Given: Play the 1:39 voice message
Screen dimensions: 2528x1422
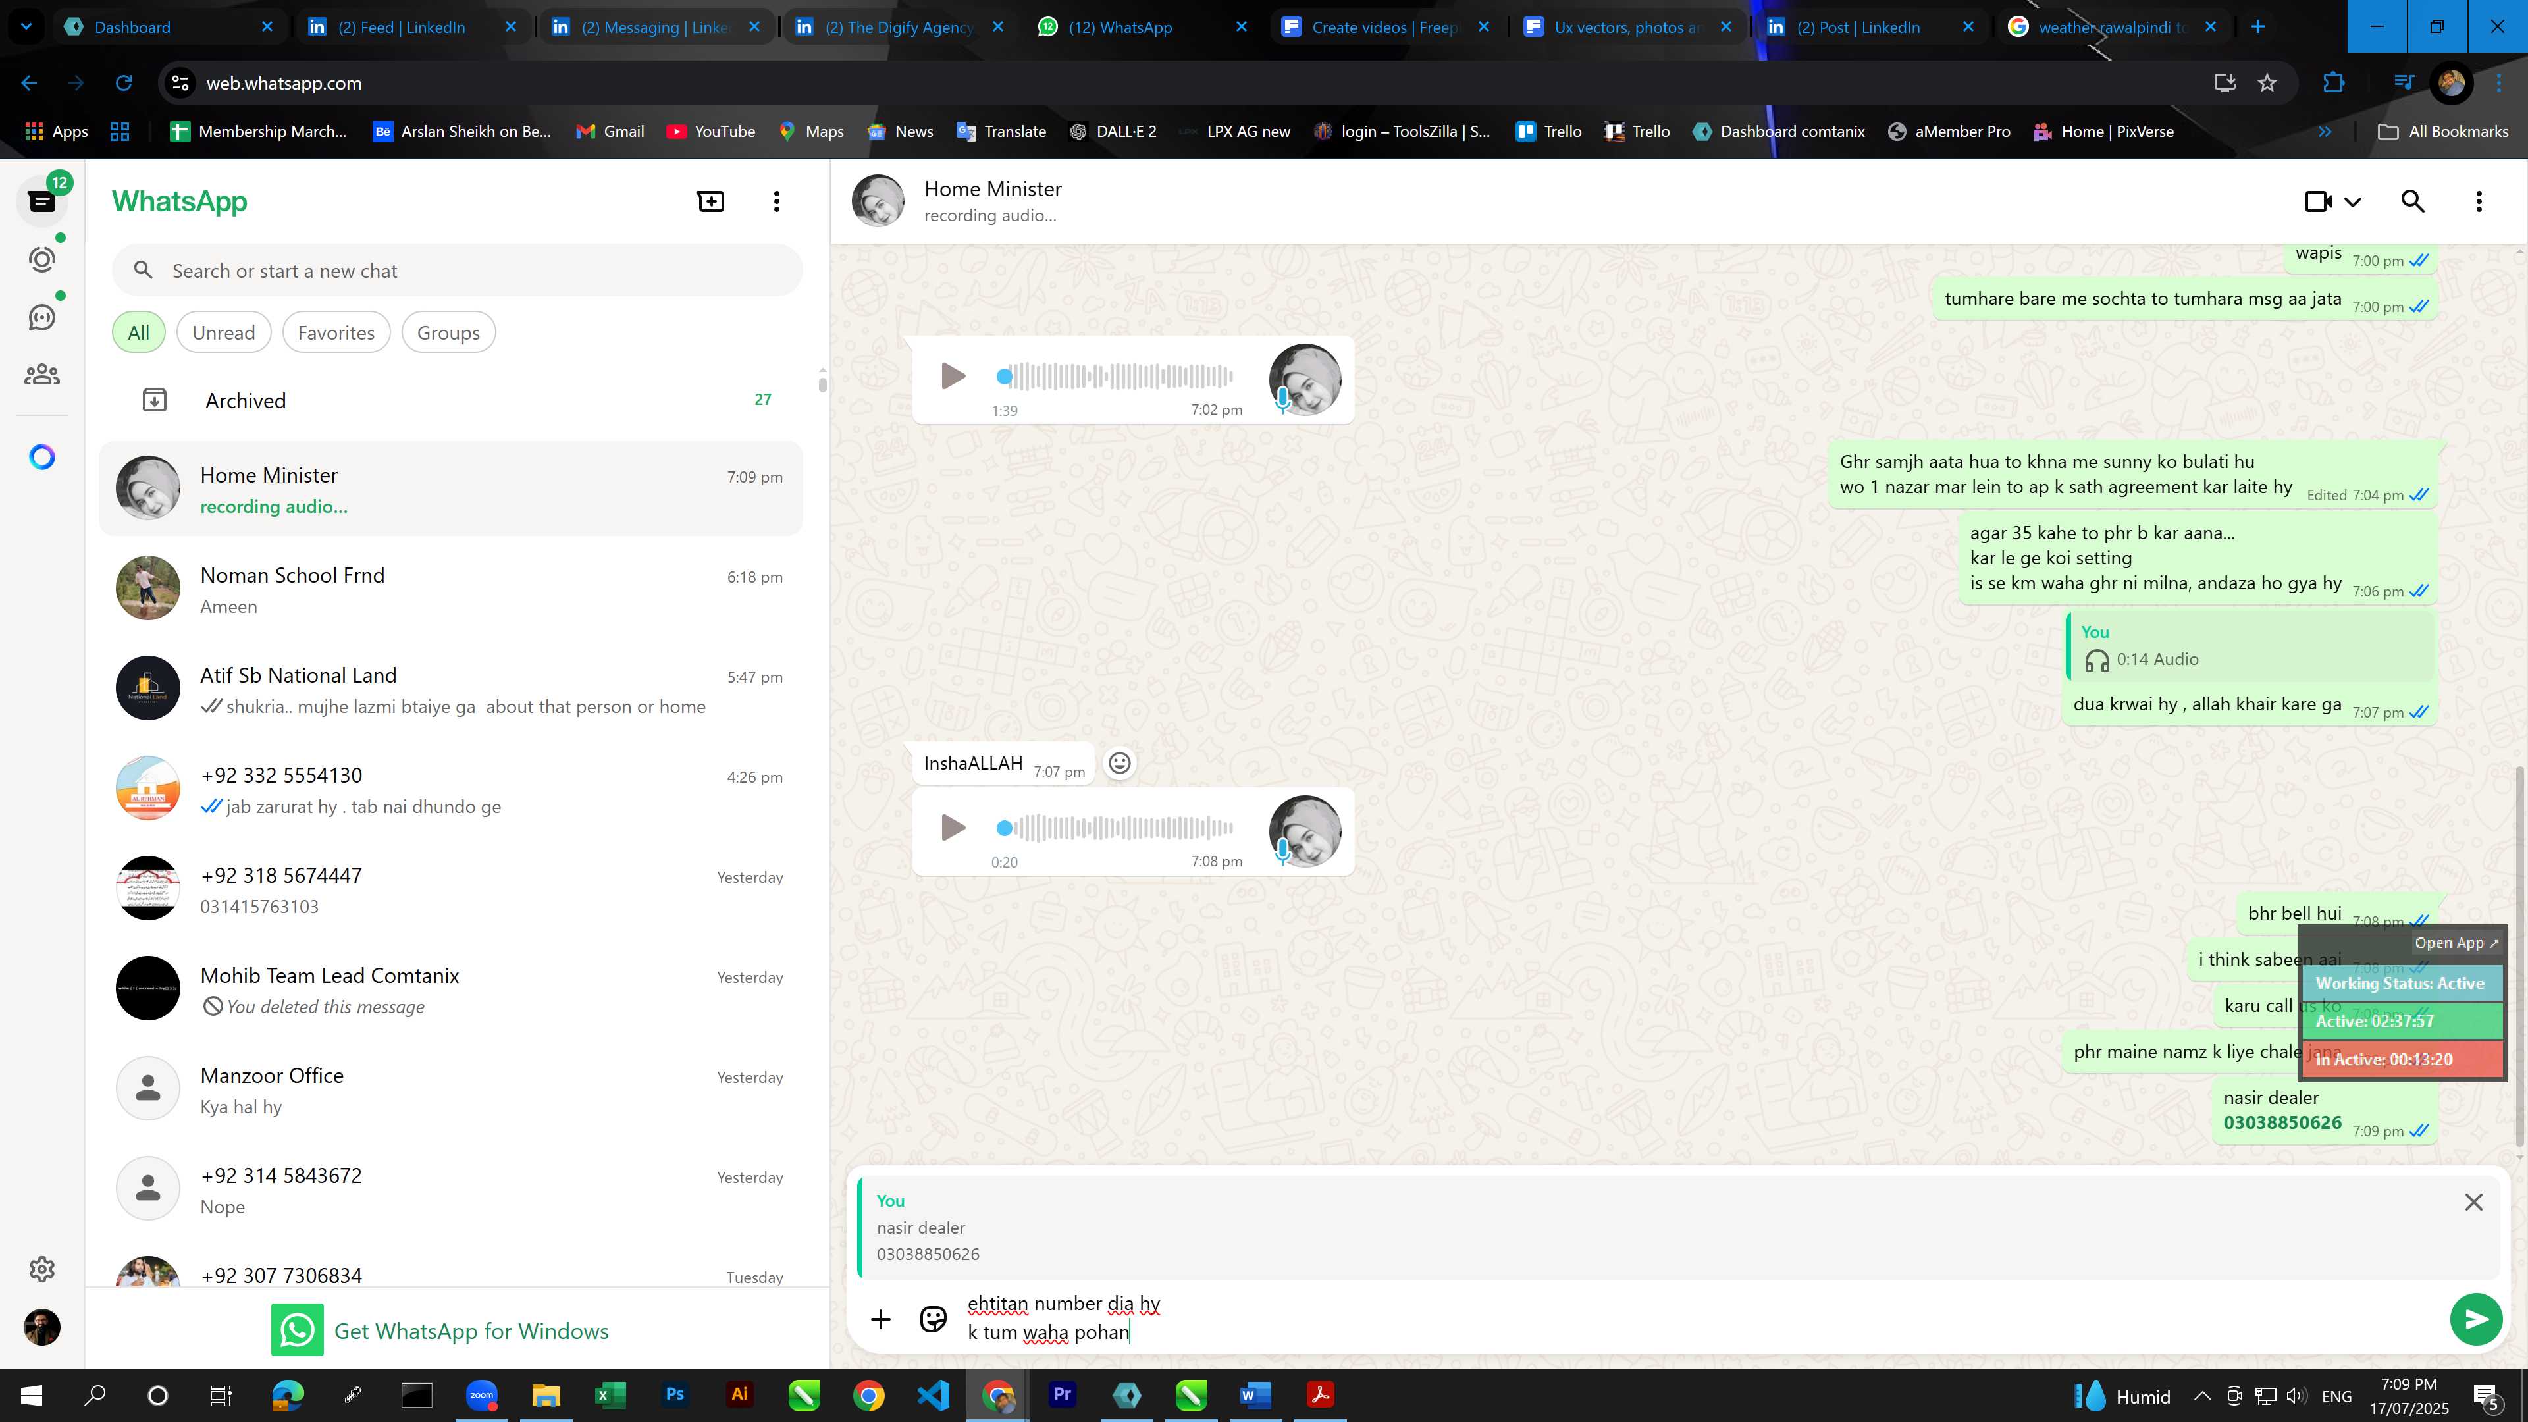Looking at the screenshot, I should [x=952, y=376].
